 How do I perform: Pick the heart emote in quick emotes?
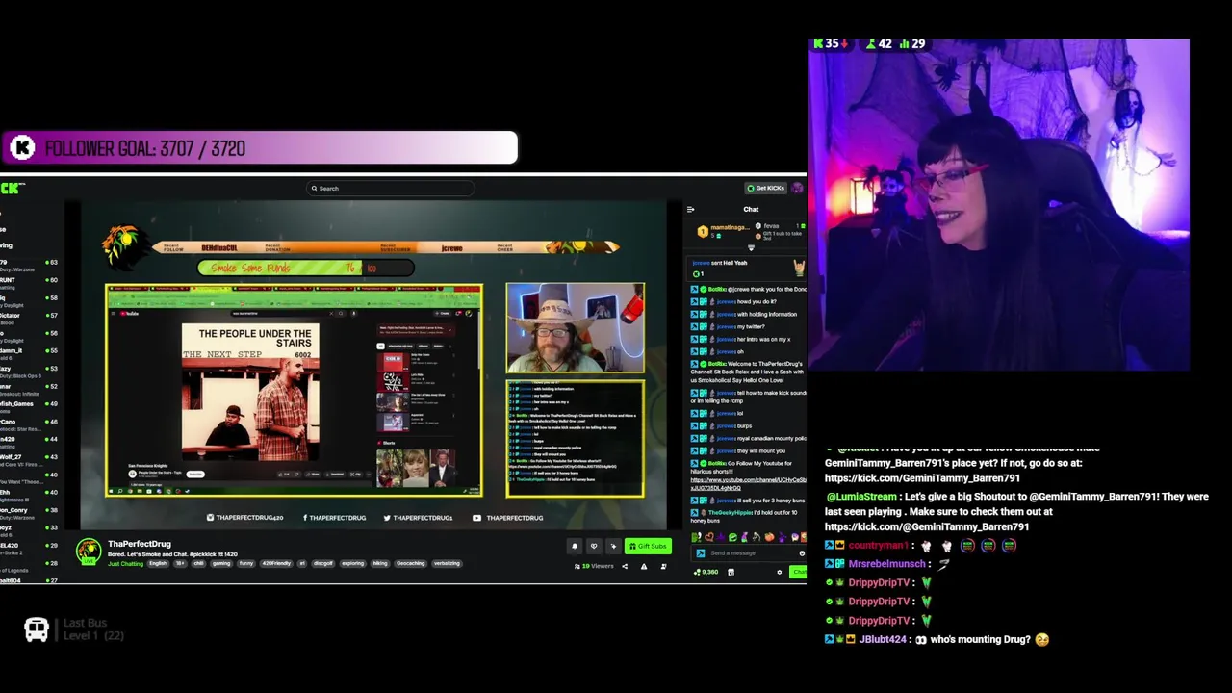709,537
